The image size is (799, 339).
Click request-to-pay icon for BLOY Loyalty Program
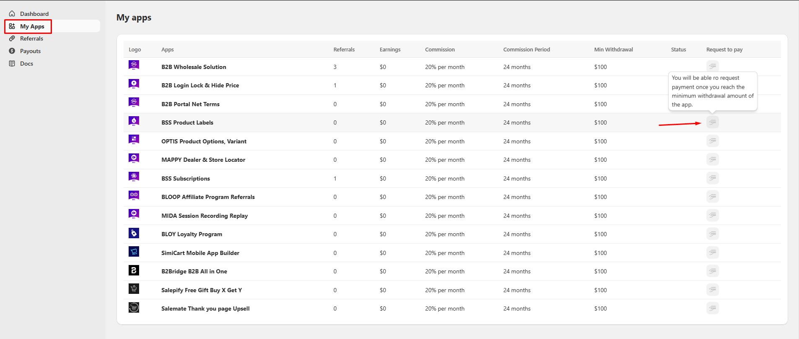(x=712, y=234)
